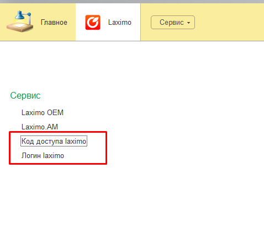Expand the Сервис dropdown button

173,23
